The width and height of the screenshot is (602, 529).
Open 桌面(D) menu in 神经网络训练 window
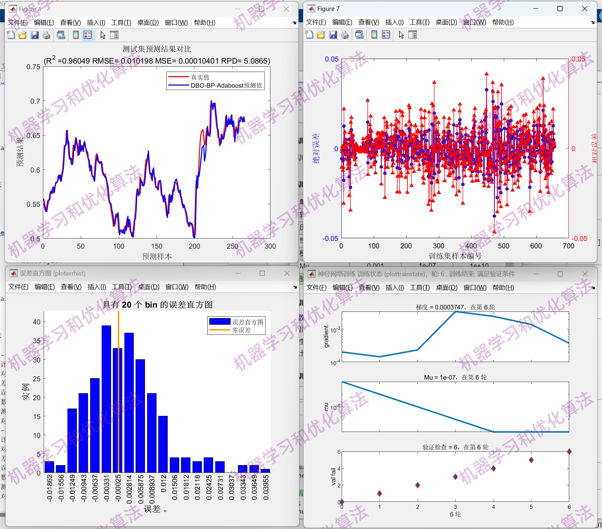(x=447, y=288)
